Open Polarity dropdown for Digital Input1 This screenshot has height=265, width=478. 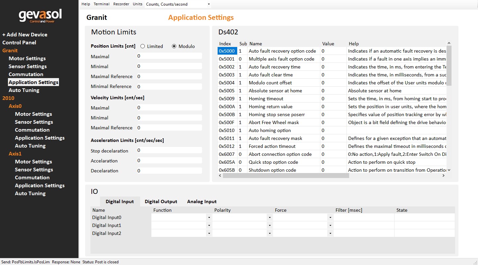pos(270,225)
